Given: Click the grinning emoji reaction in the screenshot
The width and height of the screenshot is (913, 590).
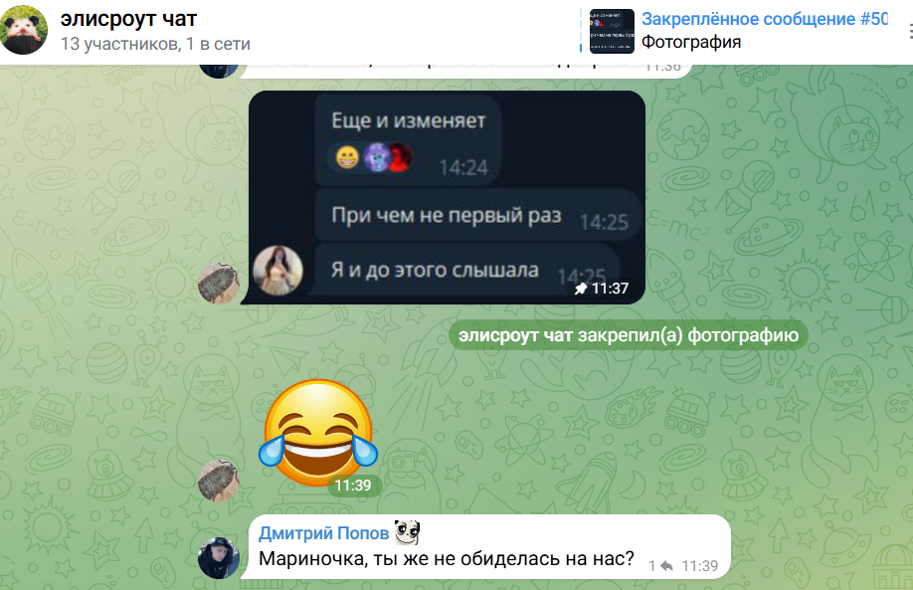Looking at the screenshot, I should tap(347, 157).
